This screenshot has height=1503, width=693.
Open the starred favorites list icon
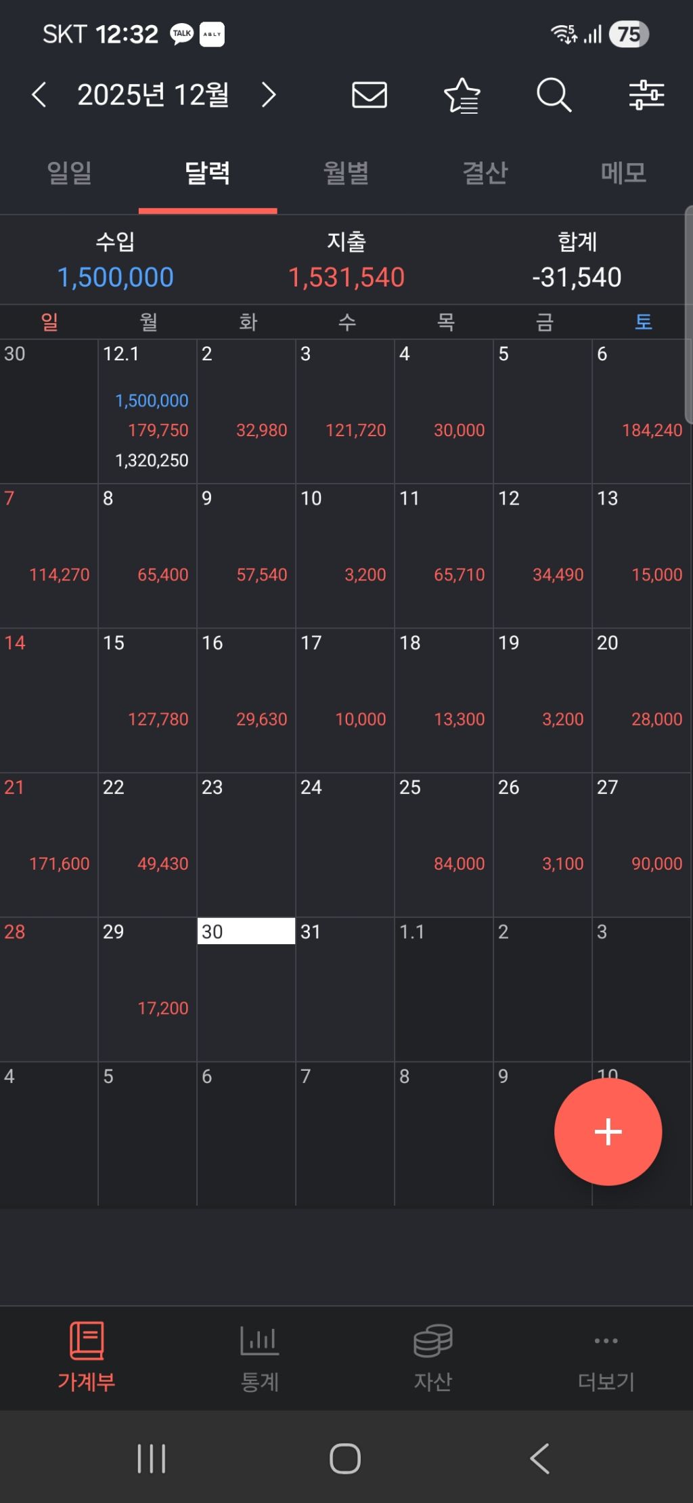coord(462,95)
